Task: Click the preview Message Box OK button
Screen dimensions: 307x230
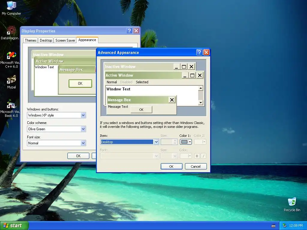Action: tap(142, 110)
